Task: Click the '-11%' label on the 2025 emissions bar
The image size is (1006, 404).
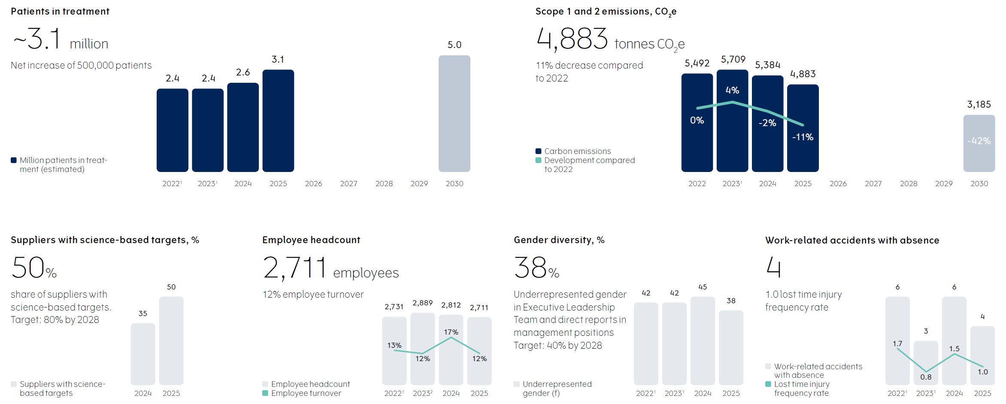Action: [803, 137]
